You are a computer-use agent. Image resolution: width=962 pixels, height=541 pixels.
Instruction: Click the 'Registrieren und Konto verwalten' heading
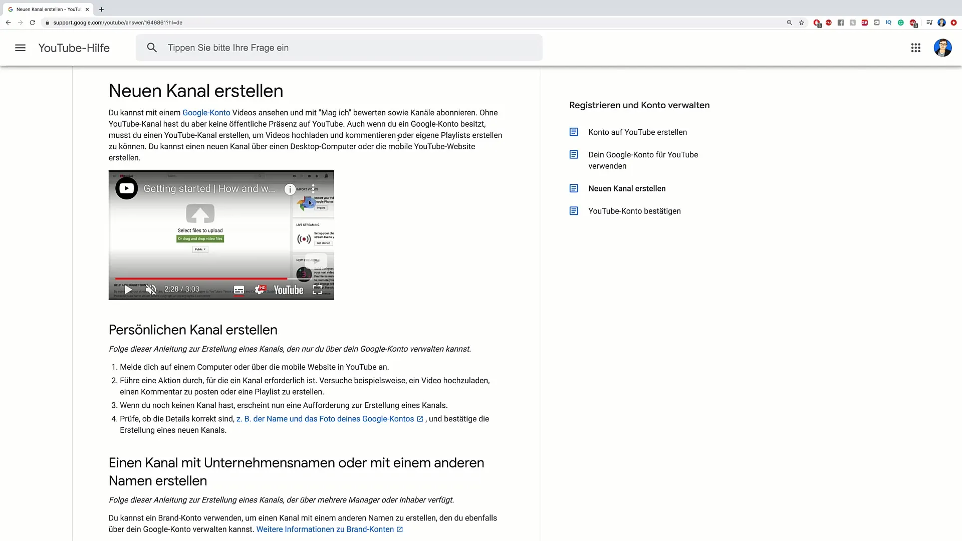point(639,105)
